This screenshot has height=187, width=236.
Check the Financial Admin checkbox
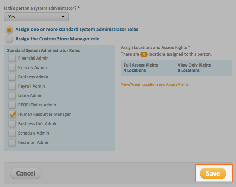[12, 58]
